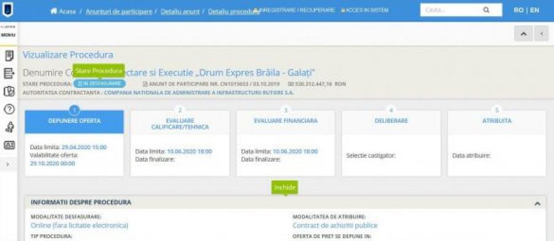Click the date 29.04.2020 15:00
The height and width of the screenshot is (241, 554).
click(x=84, y=147)
